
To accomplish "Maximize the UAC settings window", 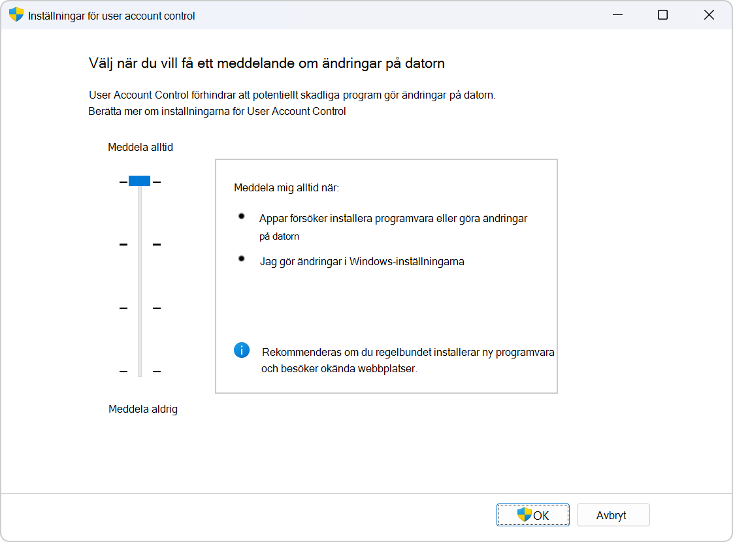I will tap(662, 15).
